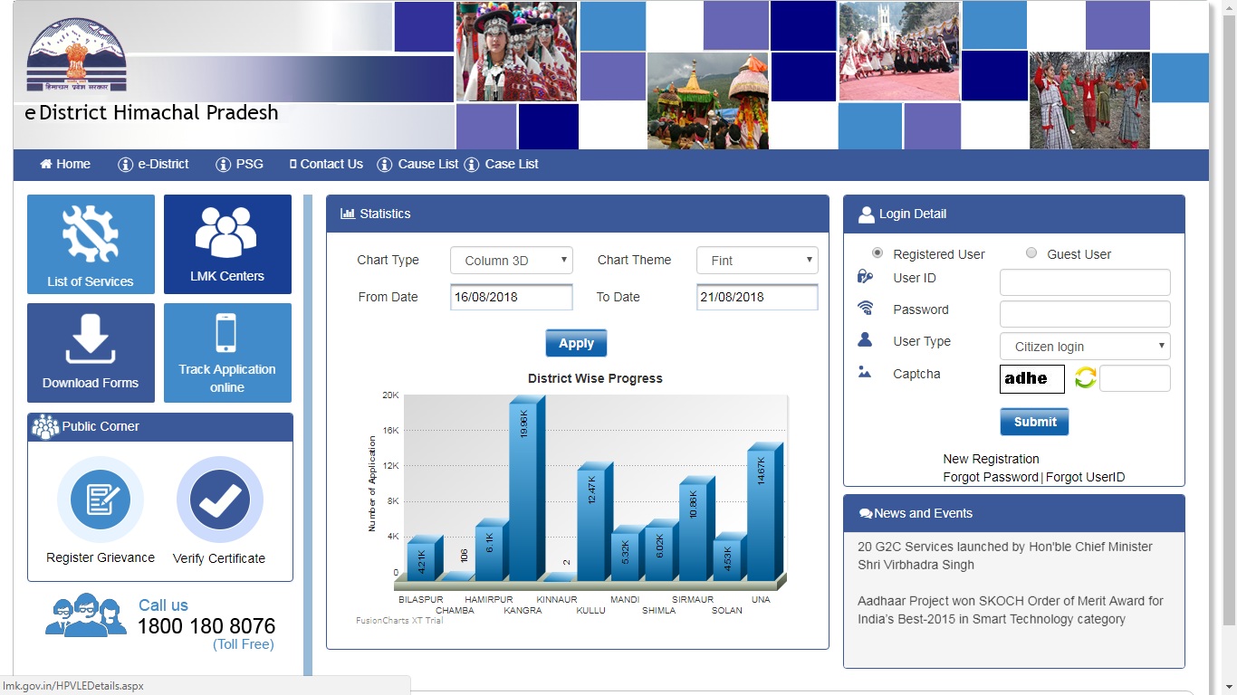The image size is (1237, 695).
Task: Open the Register Grievance icon
Action: (101, 500)
